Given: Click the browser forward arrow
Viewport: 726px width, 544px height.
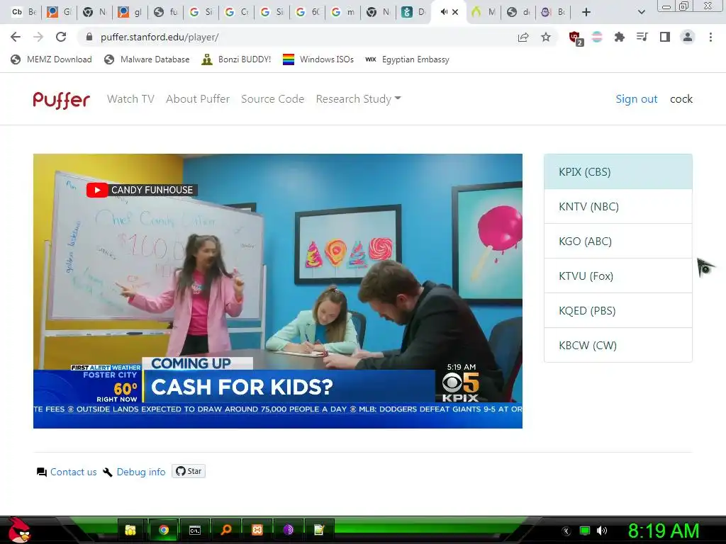Looking at the screenshot, I should pyautogui.click(x=38, y=37).
